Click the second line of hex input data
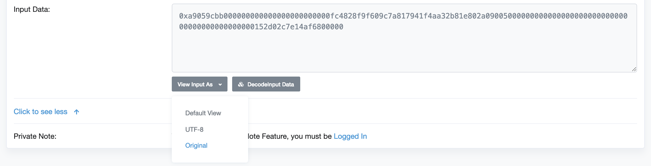This screenshot has height=166, width=651. click(262, 26)
